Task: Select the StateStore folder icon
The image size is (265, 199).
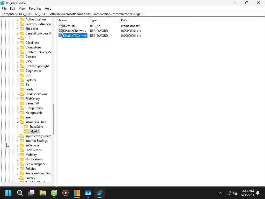Action: tap(26, 126)
